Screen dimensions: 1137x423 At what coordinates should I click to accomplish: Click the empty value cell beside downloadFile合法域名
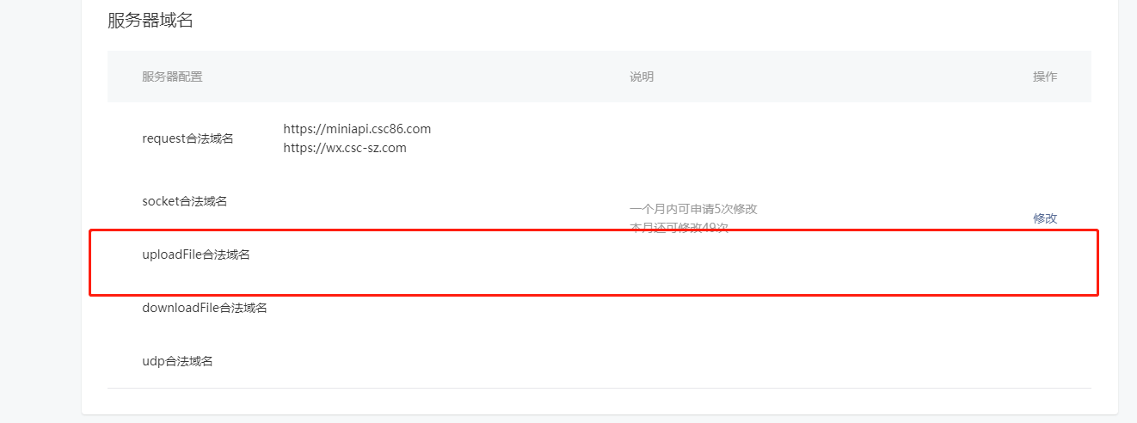click(447, 308)
